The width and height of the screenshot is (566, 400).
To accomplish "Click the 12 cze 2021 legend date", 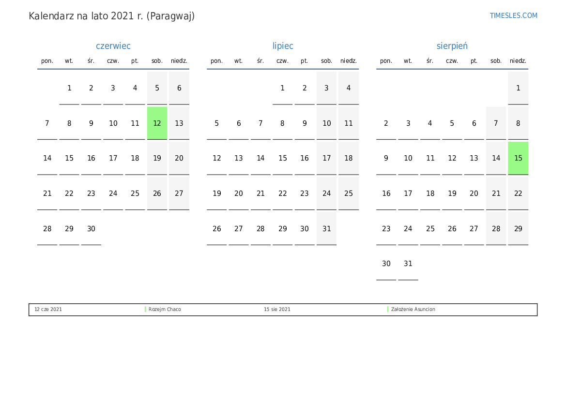I will (48, 310).
